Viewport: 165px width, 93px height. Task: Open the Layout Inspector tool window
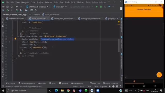(x=110, y=83)
